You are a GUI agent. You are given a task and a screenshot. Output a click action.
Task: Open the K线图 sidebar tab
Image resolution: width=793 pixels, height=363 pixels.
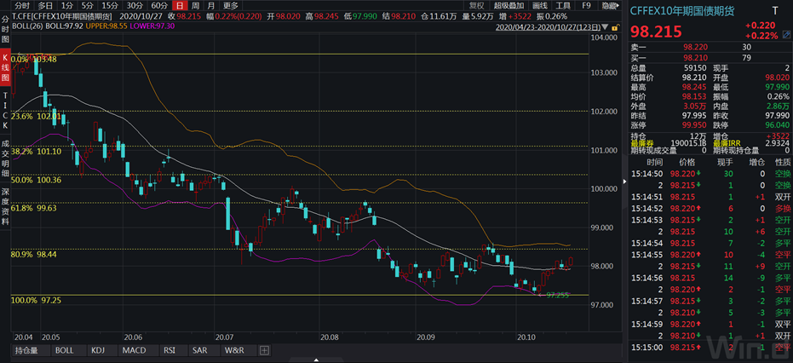[5, 66]
